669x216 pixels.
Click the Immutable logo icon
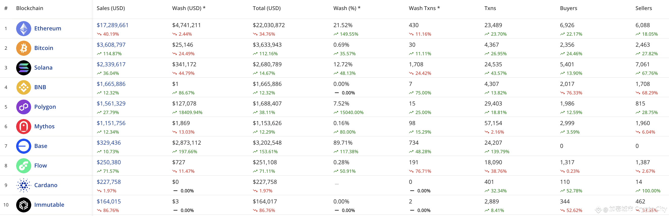tap(24, 205)
